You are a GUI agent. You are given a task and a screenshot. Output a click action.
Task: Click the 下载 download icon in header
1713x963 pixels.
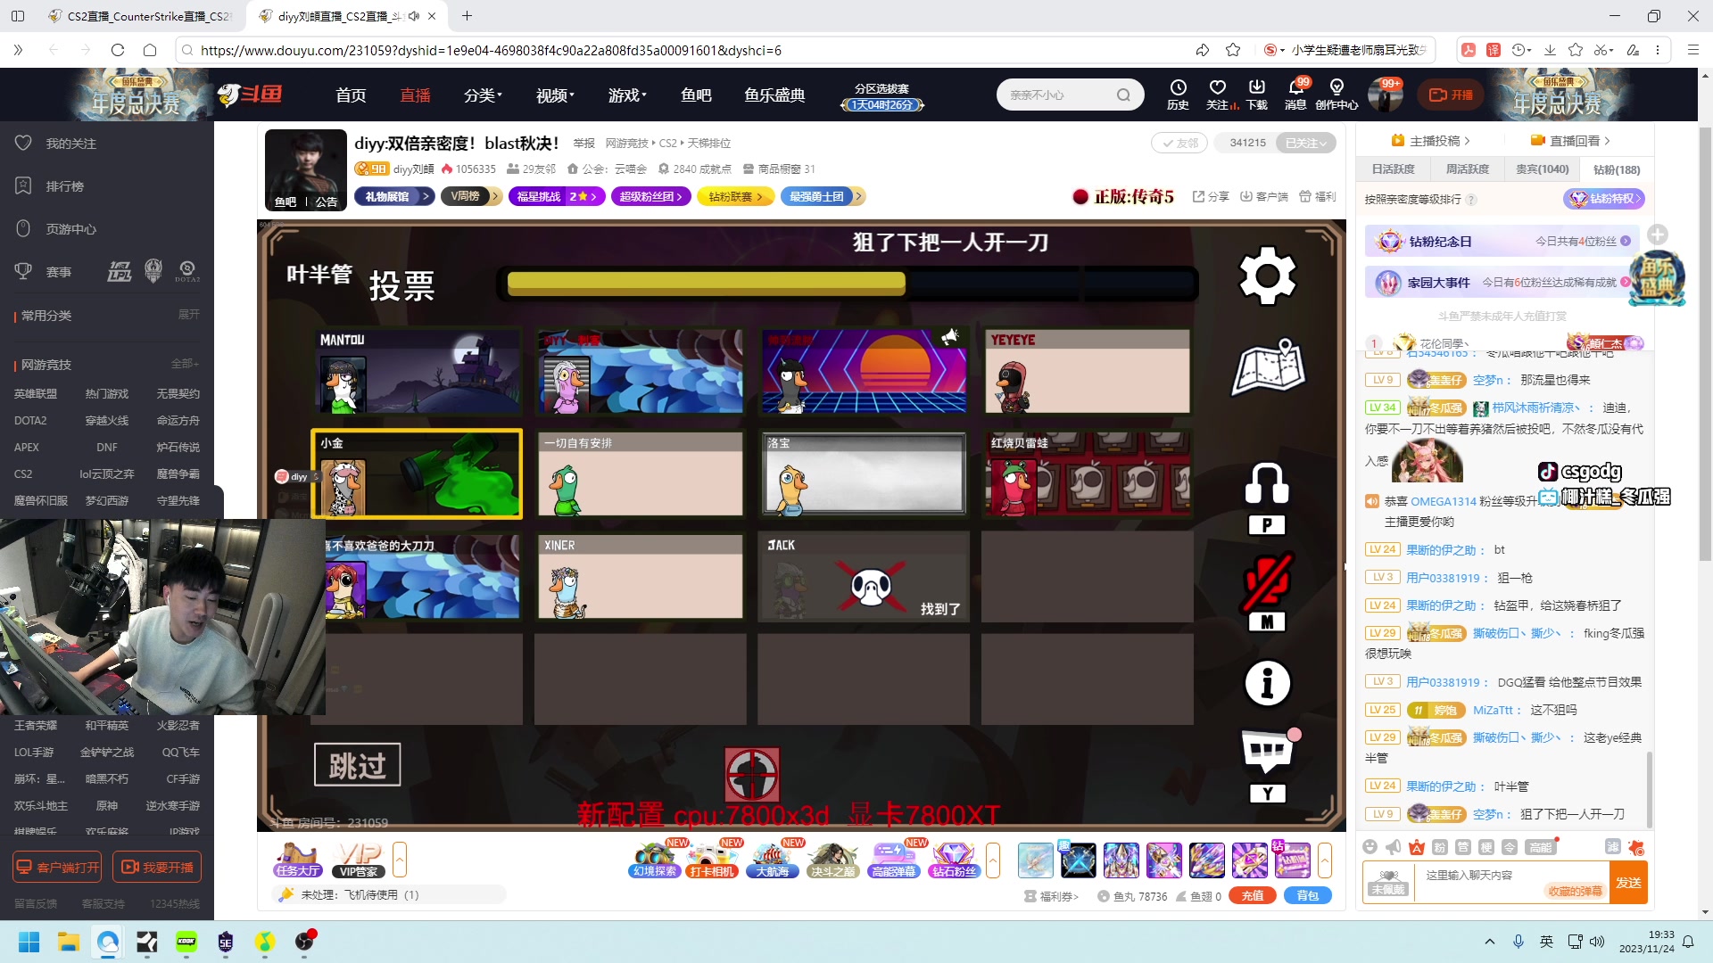point(1257,94)
